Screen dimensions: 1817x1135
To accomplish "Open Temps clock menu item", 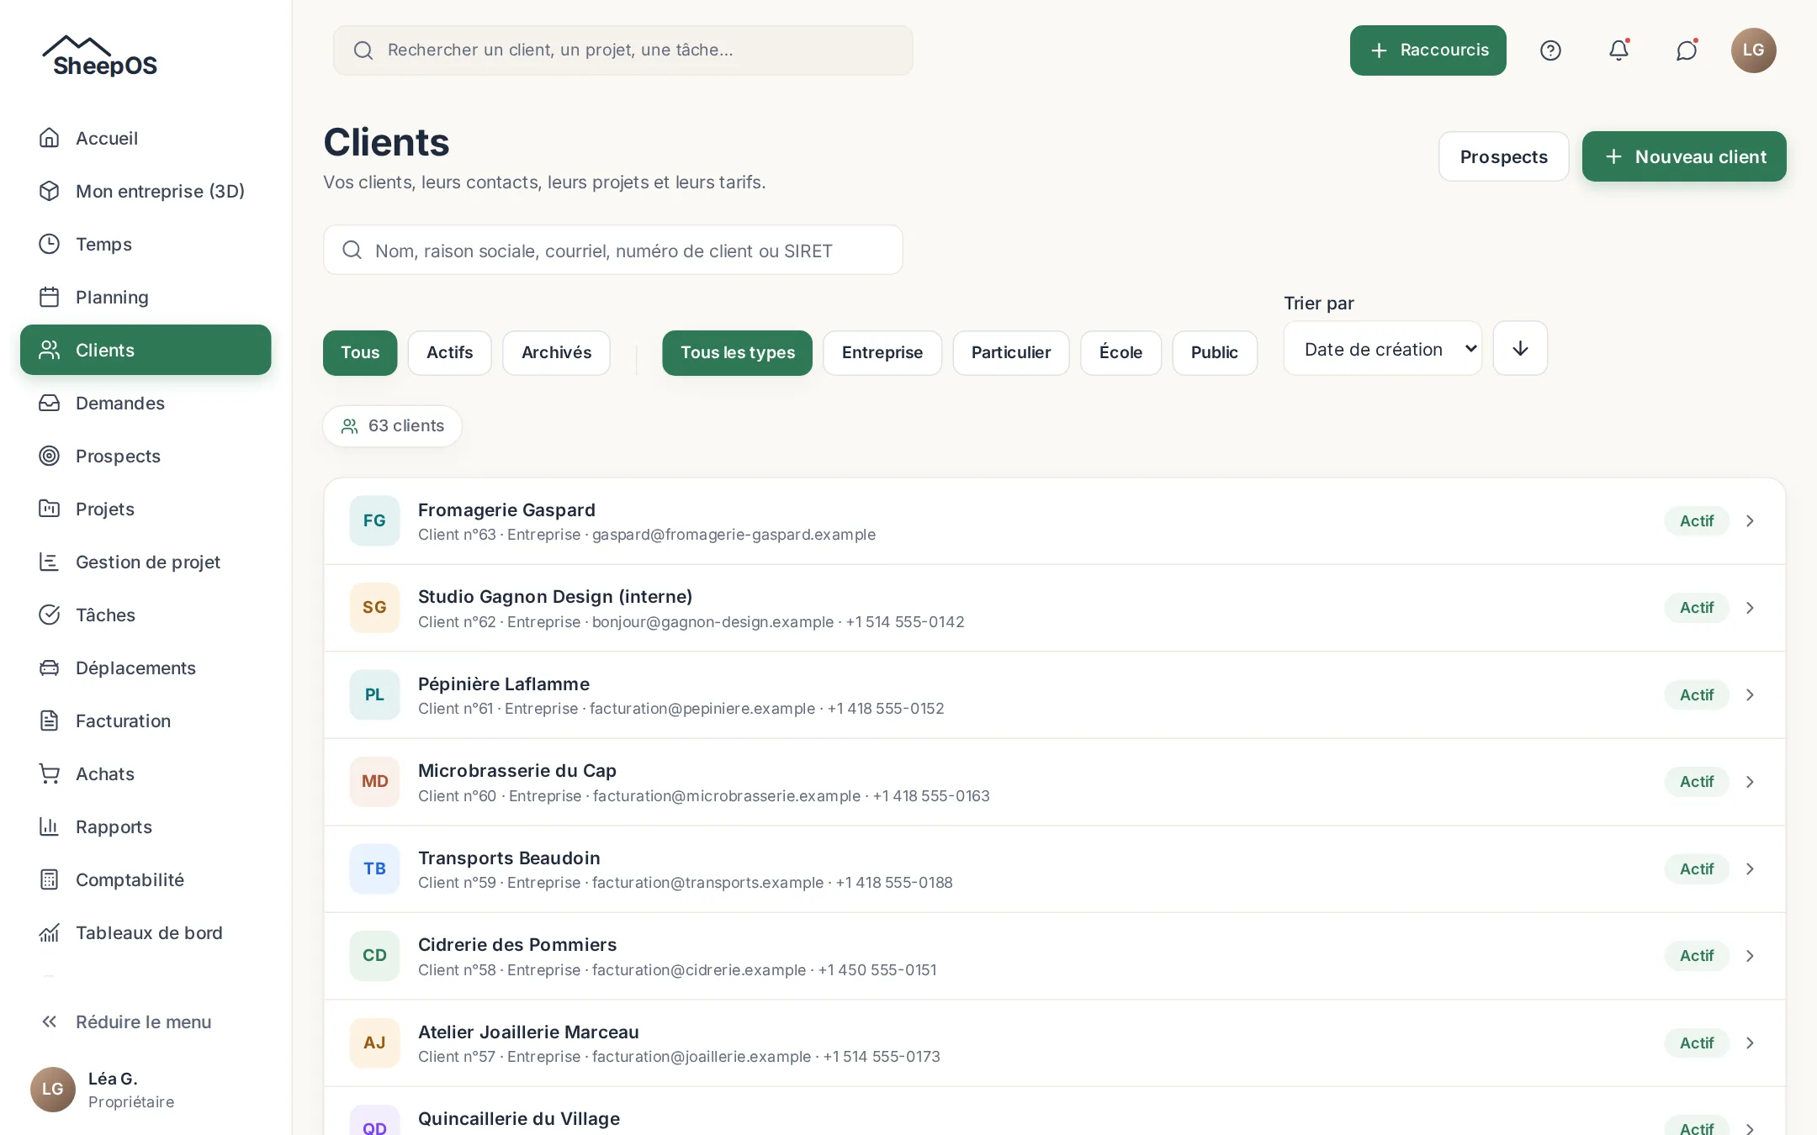I will click(146, 244).
